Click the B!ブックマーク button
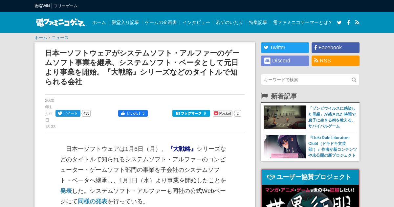394x207 pixels. [191, 113]
